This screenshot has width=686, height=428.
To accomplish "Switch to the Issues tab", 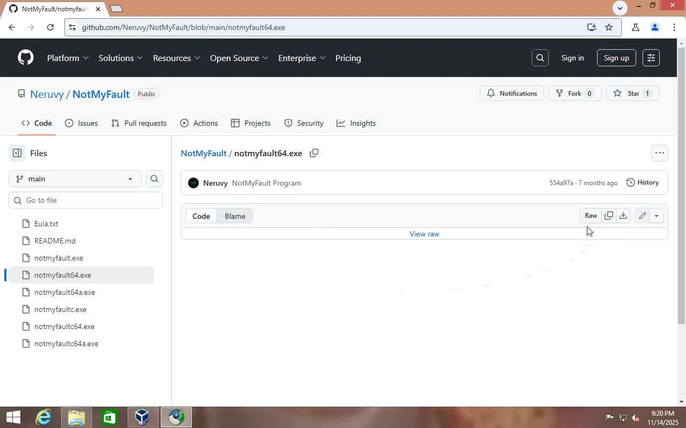I will click(x=81, y=123).
